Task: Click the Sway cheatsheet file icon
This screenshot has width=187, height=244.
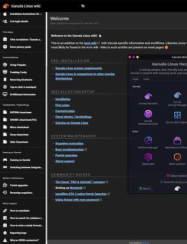Action: click(5, 135)
